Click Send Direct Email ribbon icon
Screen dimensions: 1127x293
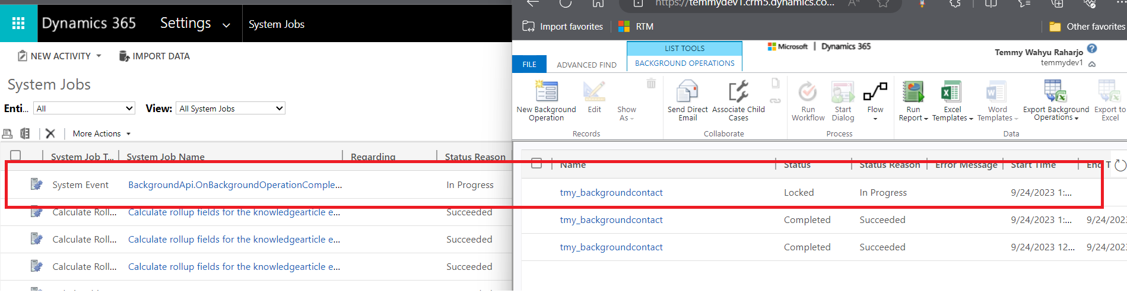(687, 92)
